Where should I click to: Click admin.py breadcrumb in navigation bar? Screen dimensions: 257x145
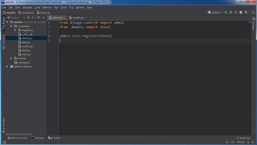(43, 12)
